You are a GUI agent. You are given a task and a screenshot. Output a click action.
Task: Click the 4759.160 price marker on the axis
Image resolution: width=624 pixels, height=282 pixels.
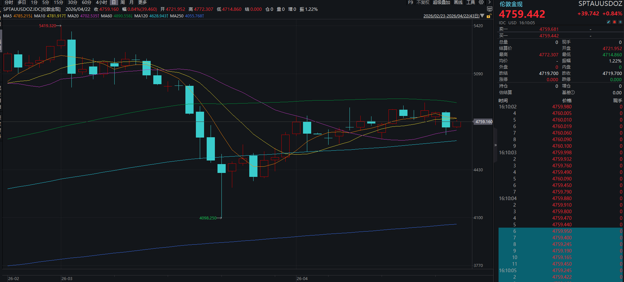483,122
